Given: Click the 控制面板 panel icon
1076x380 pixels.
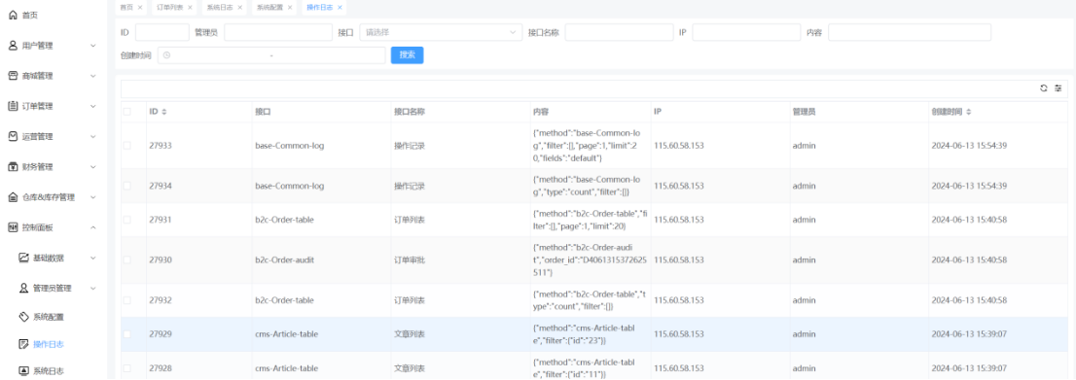Looking at the screenshot, I should tap(13, 227).
